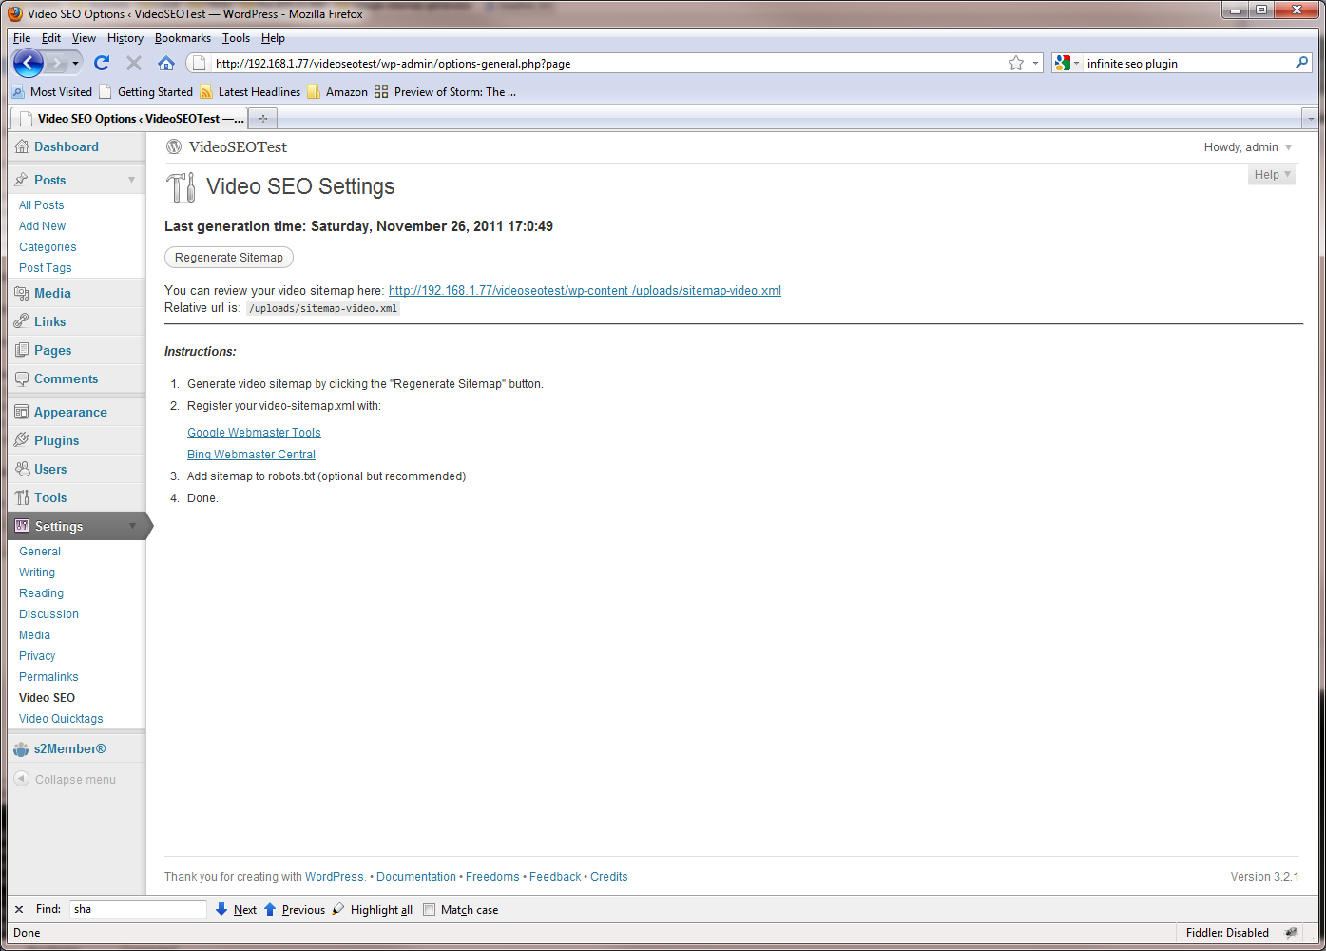Find Previous match button
The height and width of the screenshot is (951, 1326).
pyautogui.click(x=295, y=910)
